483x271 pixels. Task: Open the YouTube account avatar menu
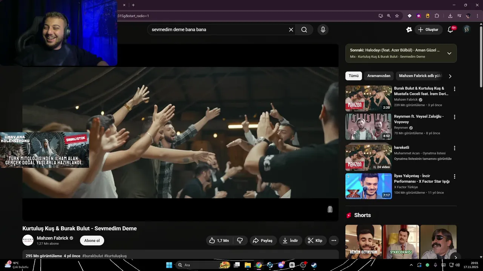coord(467,29)
